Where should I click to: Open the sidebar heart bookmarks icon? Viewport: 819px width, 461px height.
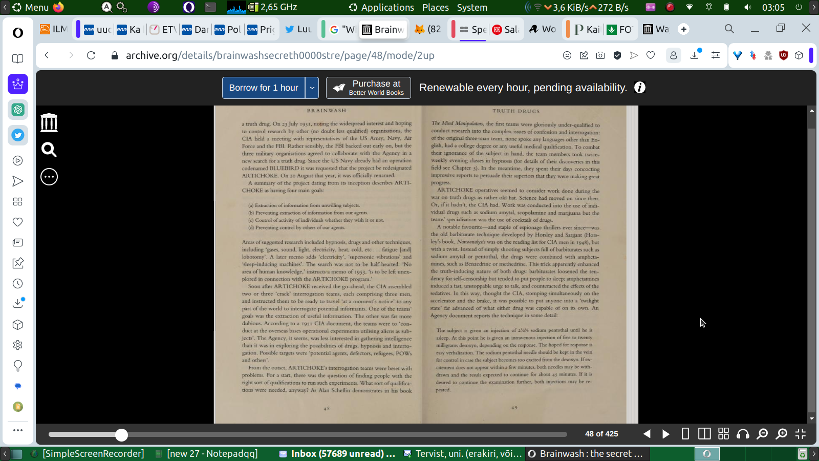pyautogui.click(x=18, y=222)
